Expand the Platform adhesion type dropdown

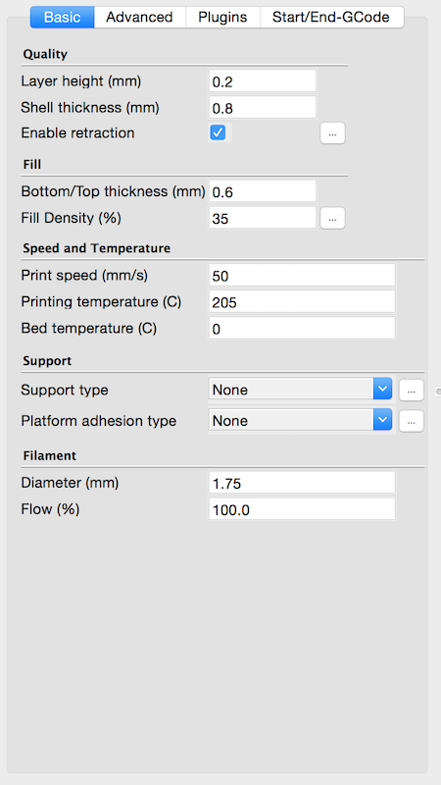click(x=300, y=421)
